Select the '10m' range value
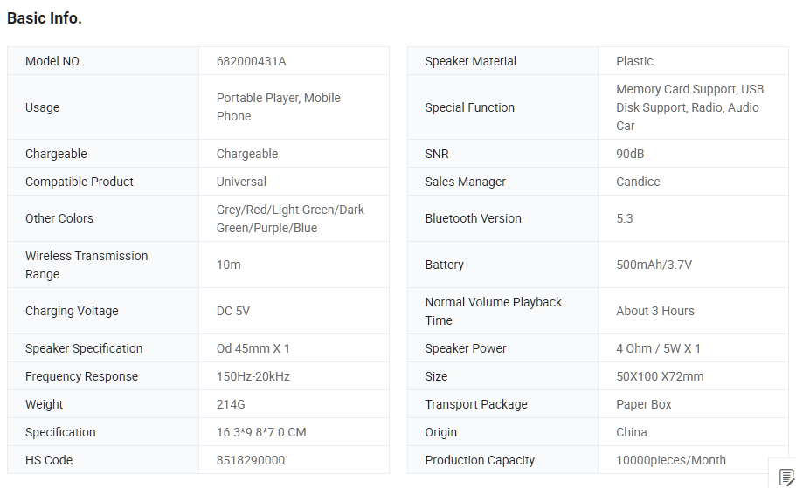 (228, 265)
